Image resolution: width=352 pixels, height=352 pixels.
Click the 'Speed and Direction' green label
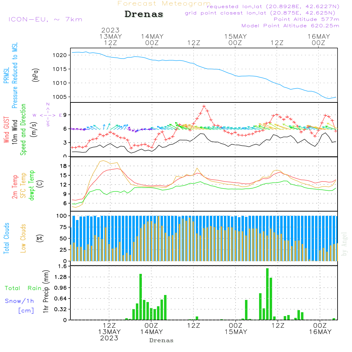tap(23, 130)
